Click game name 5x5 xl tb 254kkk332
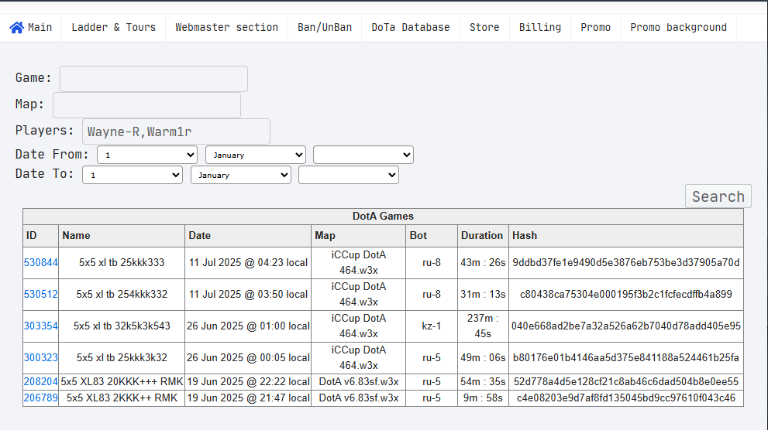 pos(122,294)
